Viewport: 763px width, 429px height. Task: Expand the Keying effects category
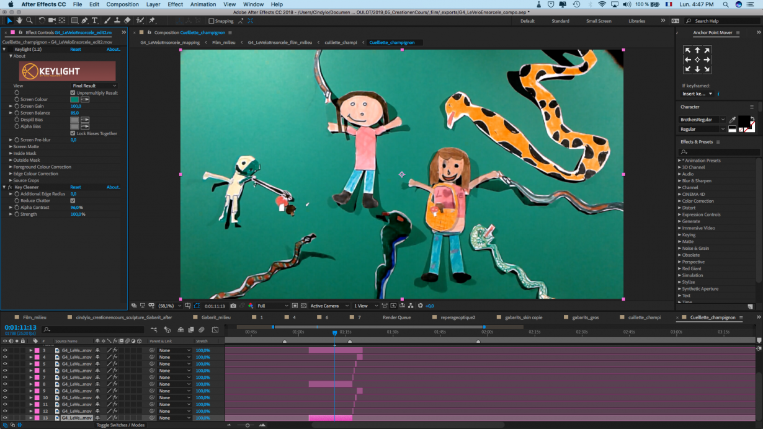679,235
